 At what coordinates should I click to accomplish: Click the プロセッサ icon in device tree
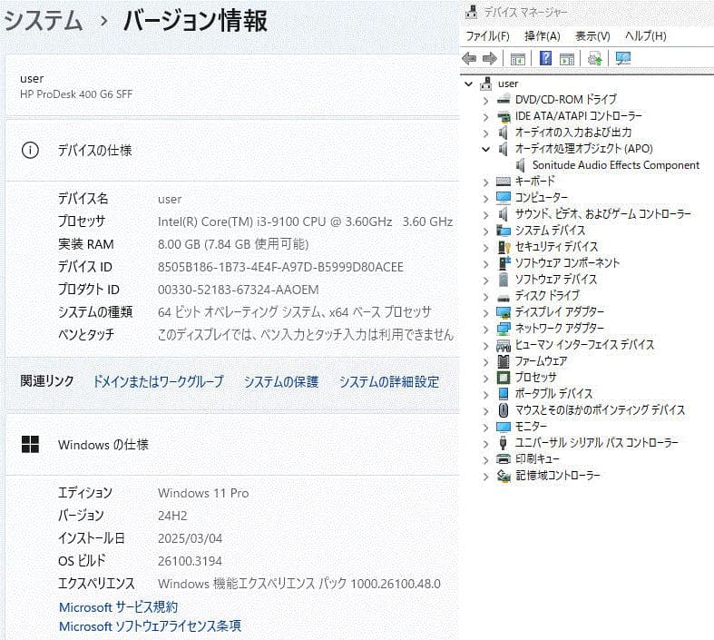504,378
